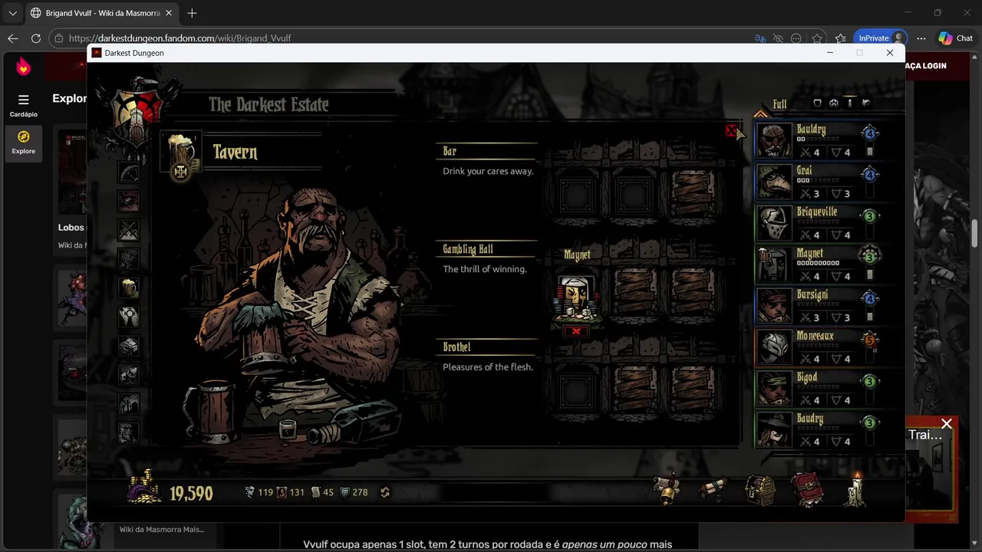Select the beer mug Tavern icon in sidebar

[x=128, y=287]
